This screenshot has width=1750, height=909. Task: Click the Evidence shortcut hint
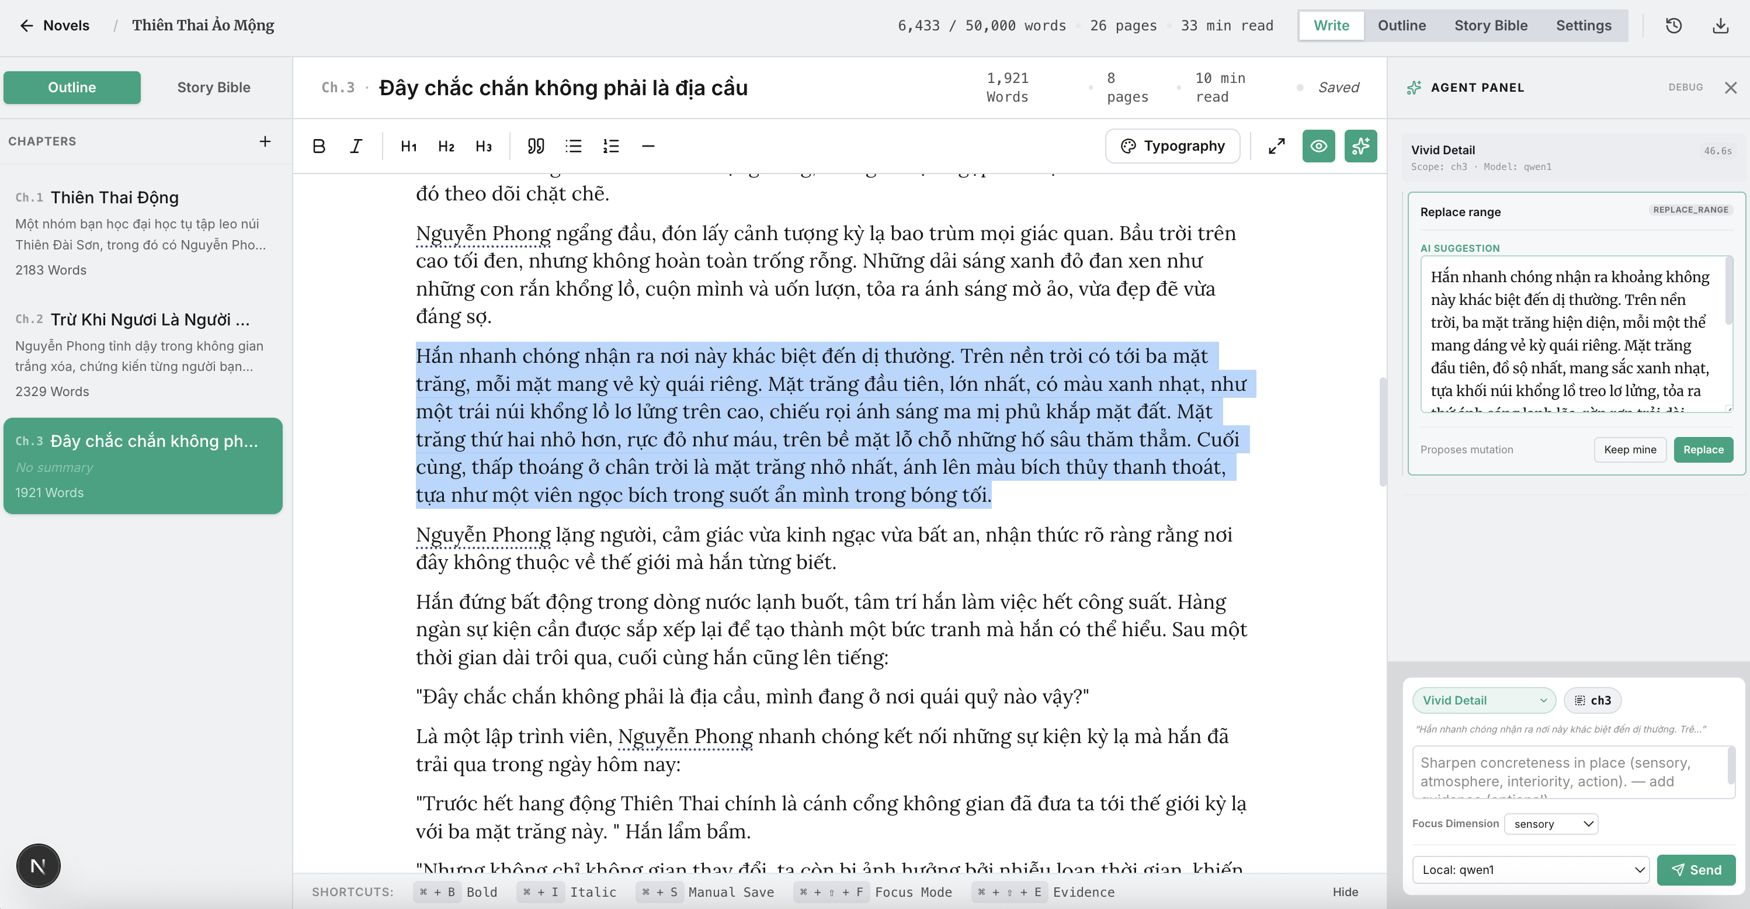point(1043,892)
